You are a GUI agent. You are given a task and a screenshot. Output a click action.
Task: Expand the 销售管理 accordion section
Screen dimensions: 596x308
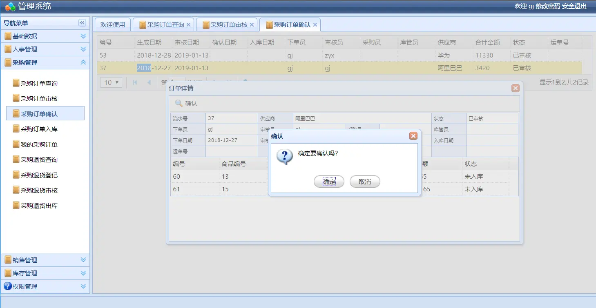[x=83, y=260]
